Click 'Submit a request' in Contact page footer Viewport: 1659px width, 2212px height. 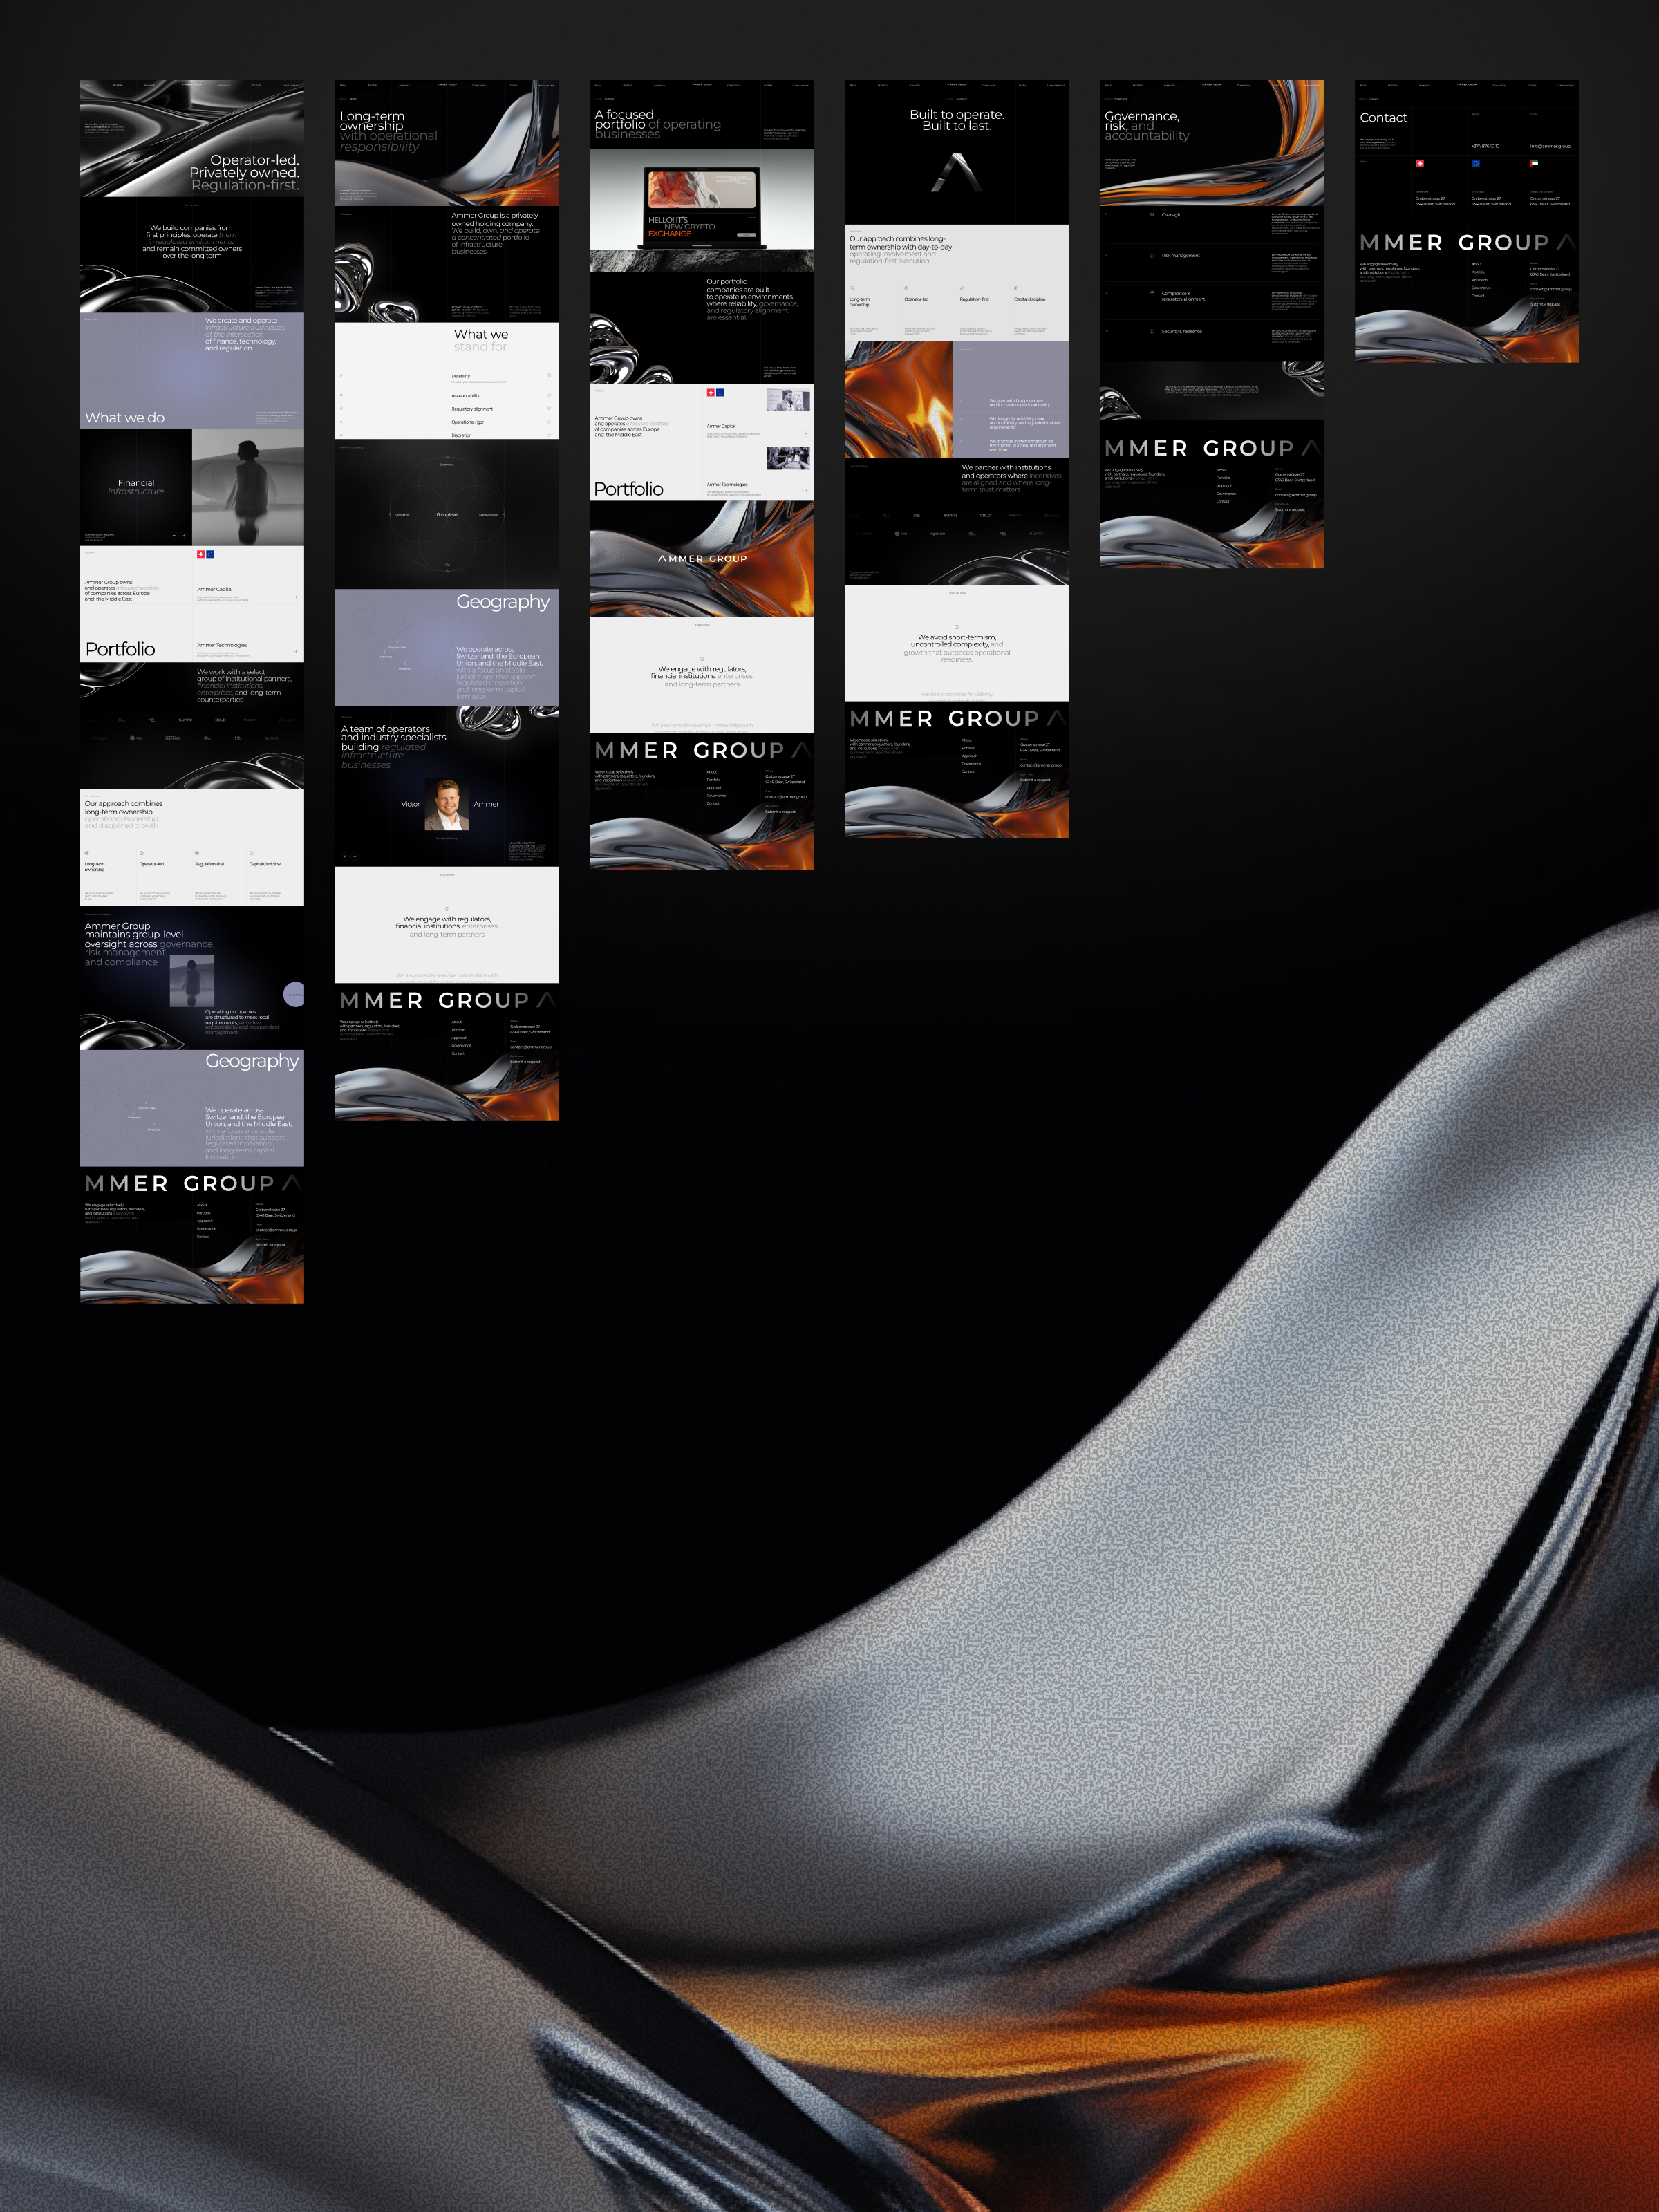[1544, 304]
